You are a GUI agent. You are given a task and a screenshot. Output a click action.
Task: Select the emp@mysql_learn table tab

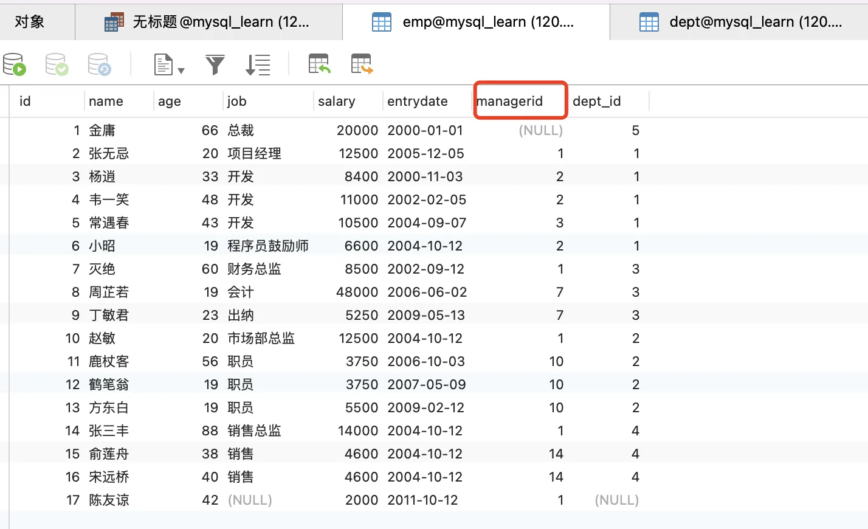tap(476, 22)
